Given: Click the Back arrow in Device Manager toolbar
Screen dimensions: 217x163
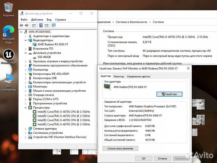Looking at the screenshot, I should [x=21, y=25].
